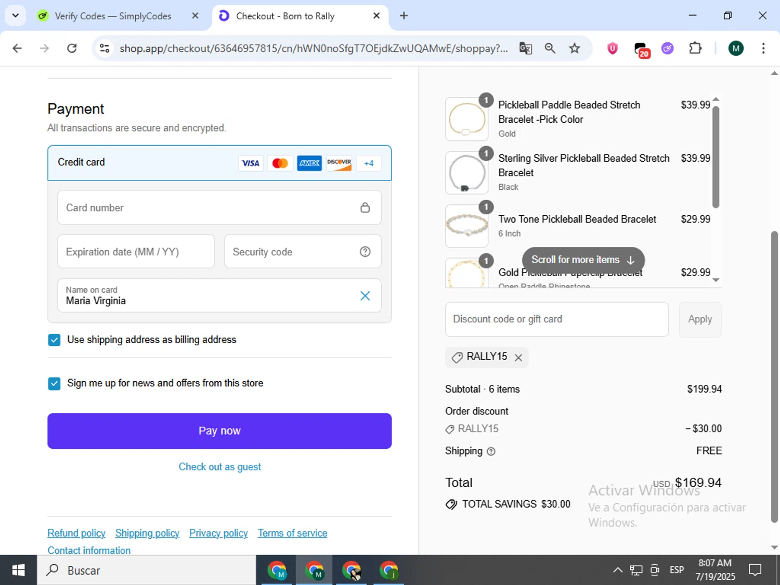Viewport: 780px width, 585px height.
Task: Switch to Verify Codes — SimplyCodes tab
Action: point(113,16)
